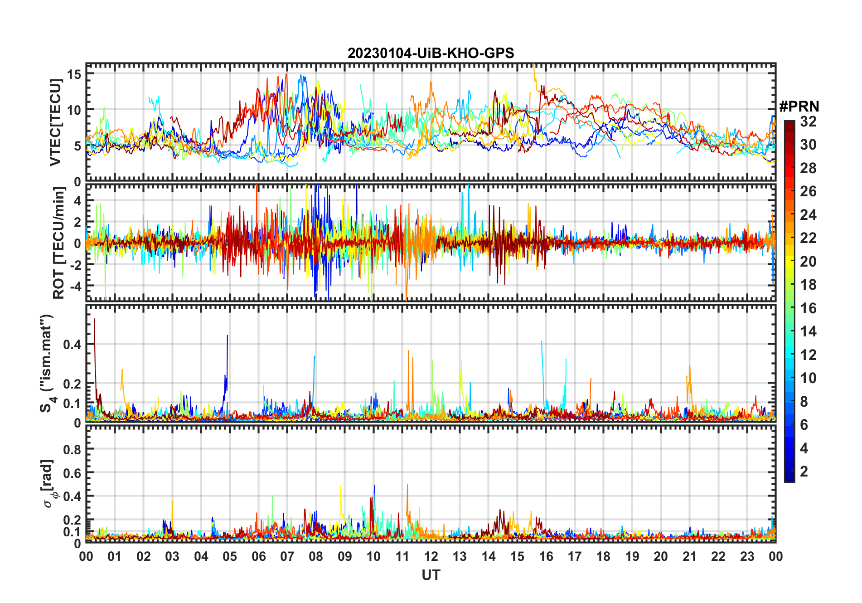Image resolution: width=862 pixels, height=603 pixels.
Task: Click the ROT [TECU/min] axis label
Action: click(58, 243)
